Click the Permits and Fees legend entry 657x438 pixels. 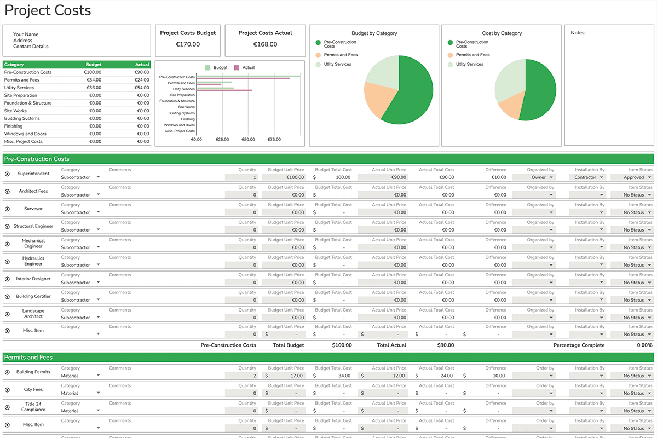click(342, 54)
